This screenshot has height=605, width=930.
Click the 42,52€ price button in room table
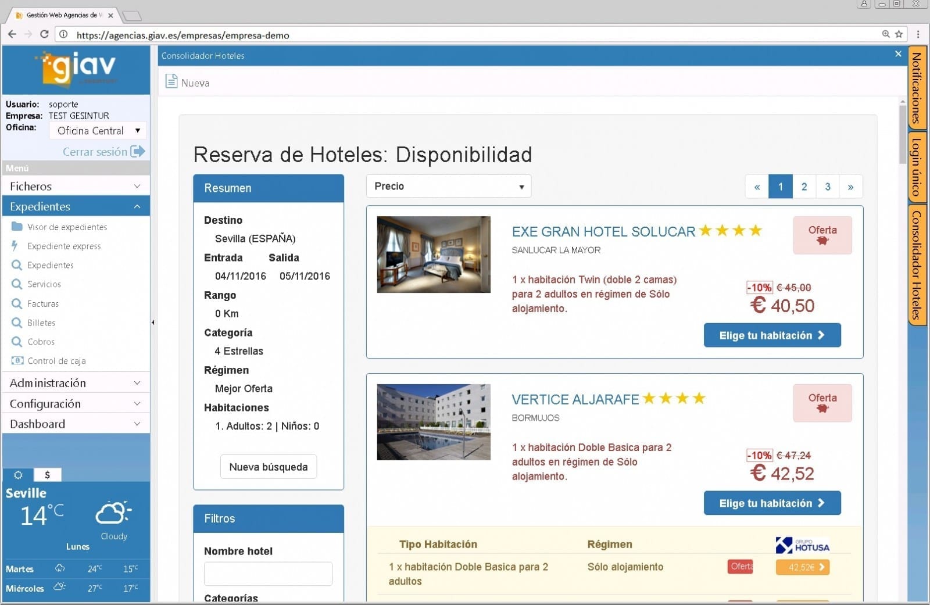(x=802, y=567)
